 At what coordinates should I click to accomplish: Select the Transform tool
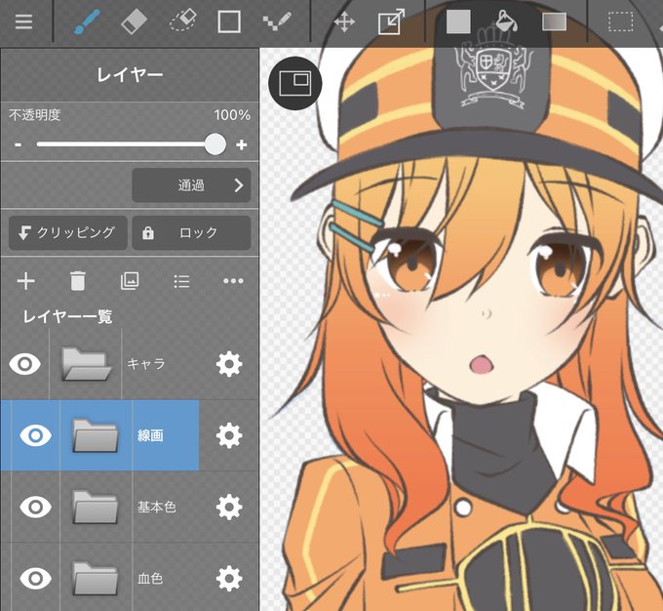391,21
